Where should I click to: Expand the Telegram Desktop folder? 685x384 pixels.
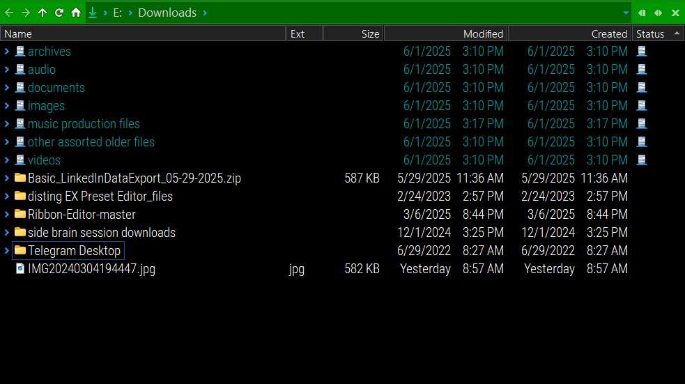click(7, 251)
